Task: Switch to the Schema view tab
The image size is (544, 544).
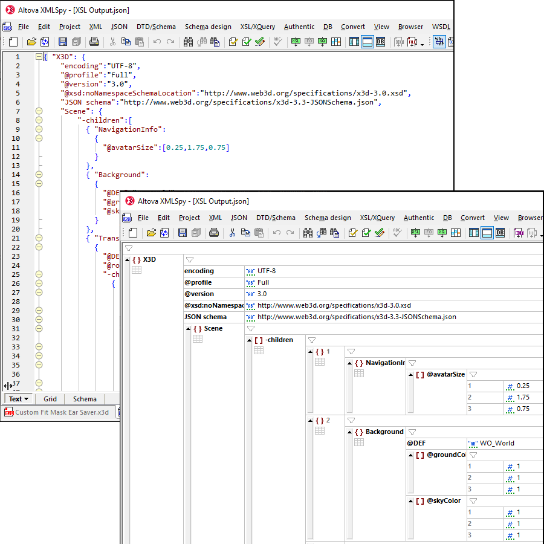Action: click(85, 399)
